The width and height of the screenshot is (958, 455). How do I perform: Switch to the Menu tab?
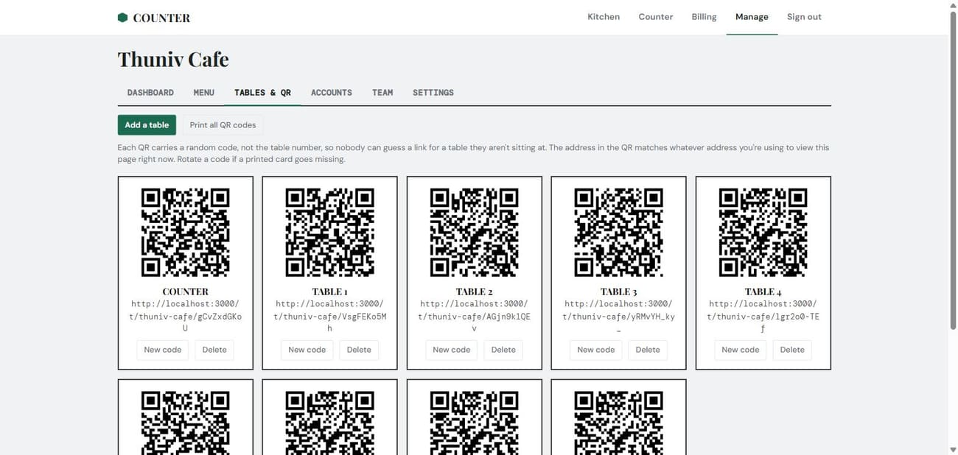204,93
